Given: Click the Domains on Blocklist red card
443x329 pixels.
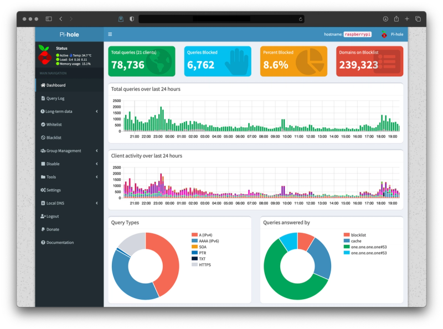Looking at the screenshot, I should (369, 61).
